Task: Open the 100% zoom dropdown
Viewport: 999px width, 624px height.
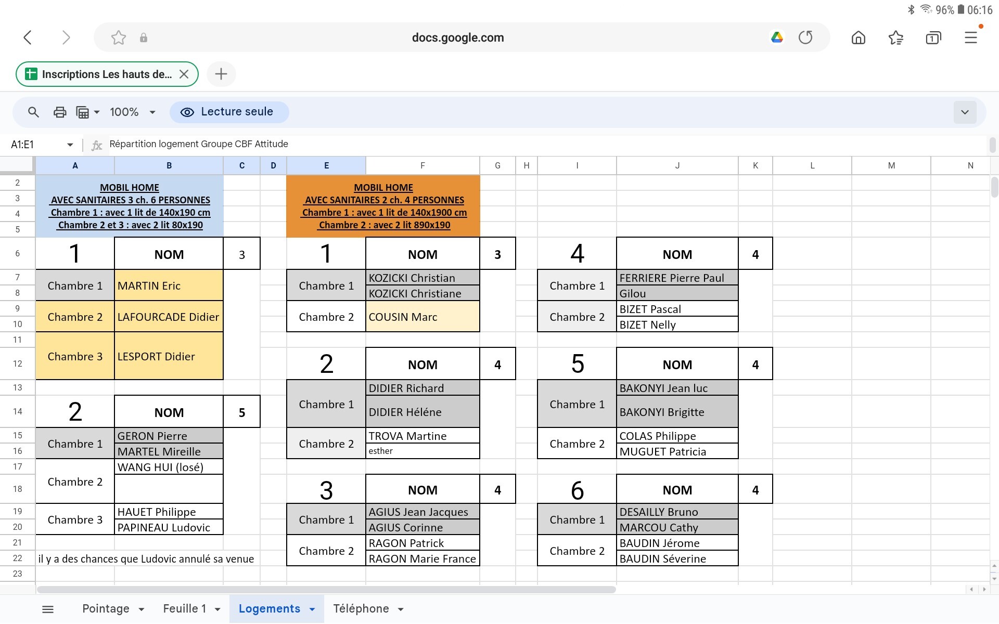Action: pyautogui.click(x=133, y=112)
